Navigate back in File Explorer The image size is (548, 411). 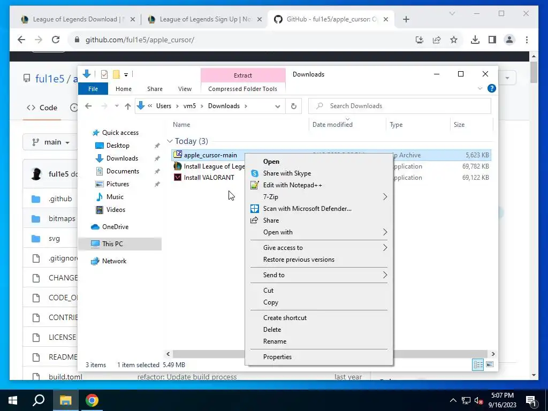(88, 106)
